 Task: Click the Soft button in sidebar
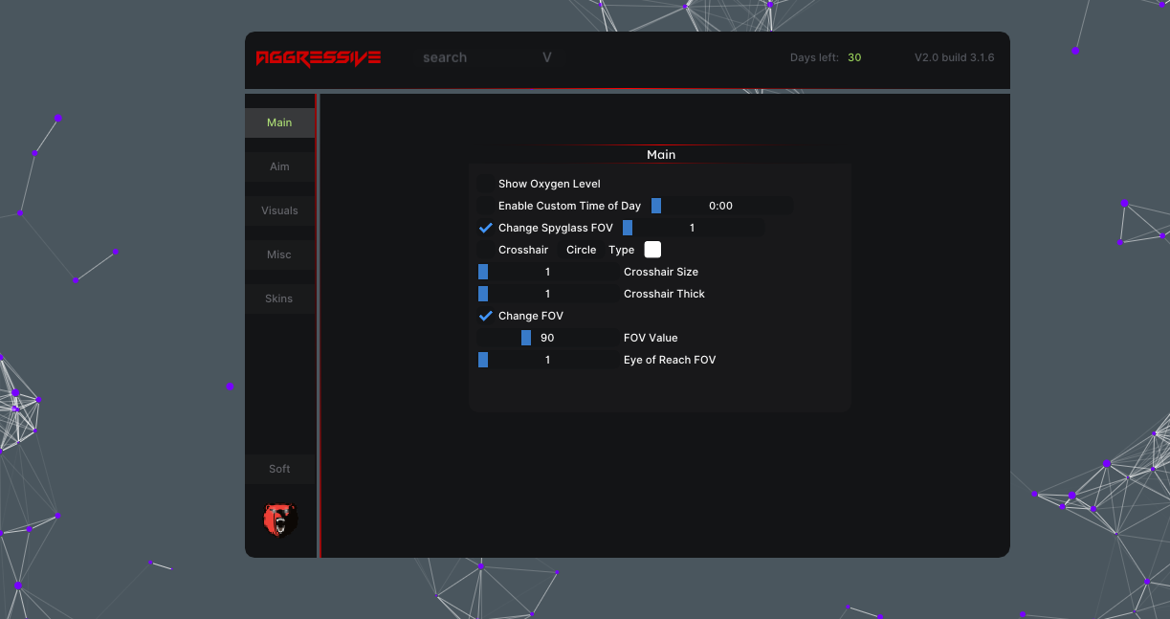pos(279,469)
